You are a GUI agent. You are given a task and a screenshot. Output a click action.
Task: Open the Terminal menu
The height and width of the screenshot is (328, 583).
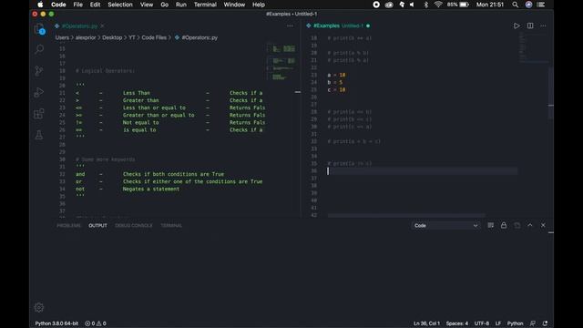click(x=205, y=5)
